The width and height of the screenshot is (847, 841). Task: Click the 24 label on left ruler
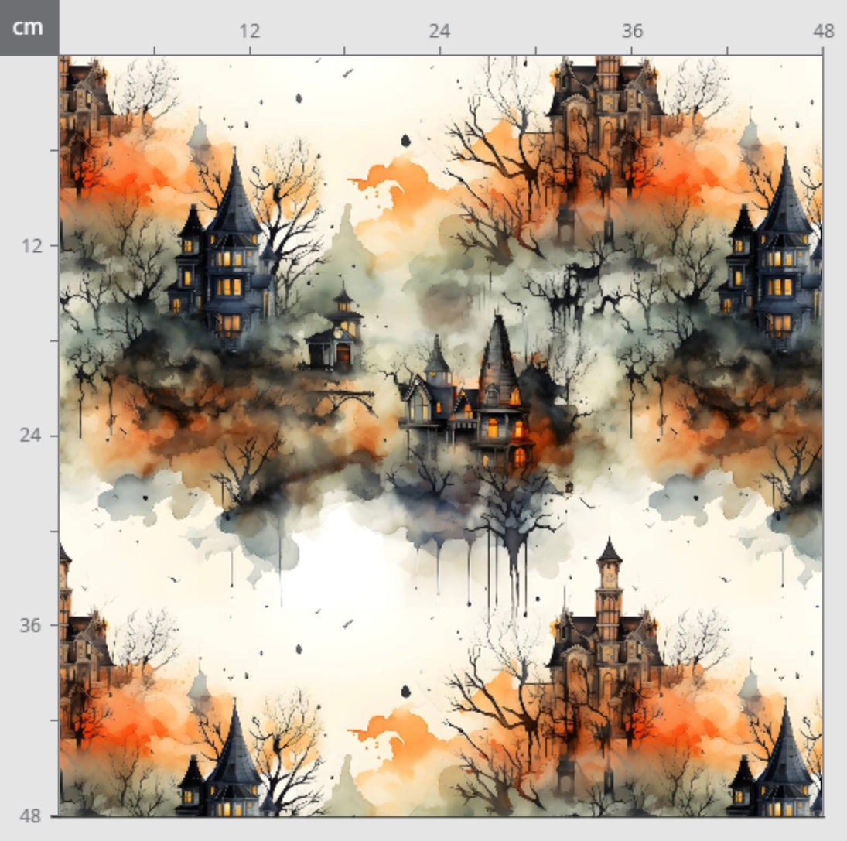(x=29, y=435)
